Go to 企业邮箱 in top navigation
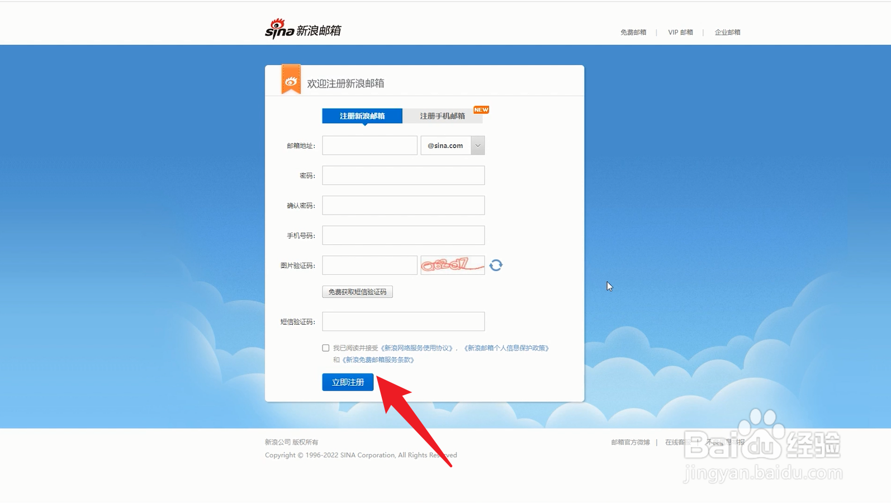 tap(727, 32)
